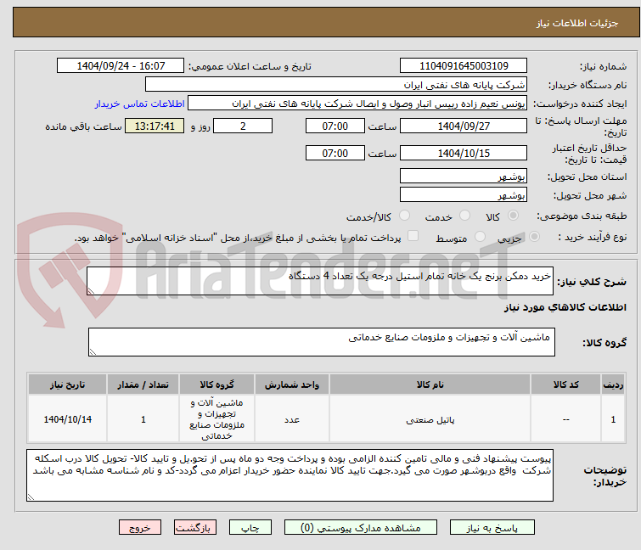Click the delivery city بوشهر field
Viewport: 641px width, 550px height.
[464, 194]
